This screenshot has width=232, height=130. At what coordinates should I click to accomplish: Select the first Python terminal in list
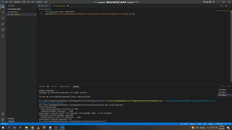pyautogui.click(x=224, y=90)
